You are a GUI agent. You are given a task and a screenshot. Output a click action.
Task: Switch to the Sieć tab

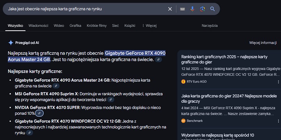coord(116,26)
